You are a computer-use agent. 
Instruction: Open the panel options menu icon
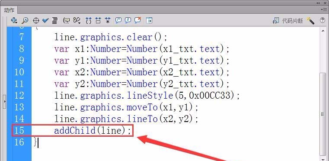coord(323,10)
